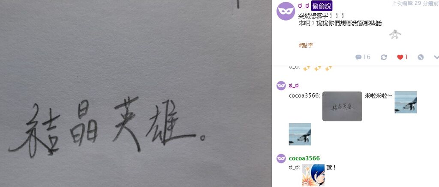Open the handwriting thumbnail in the reply
The height and width of the screenshot is (187, 439).
click(x=342, y=106)
